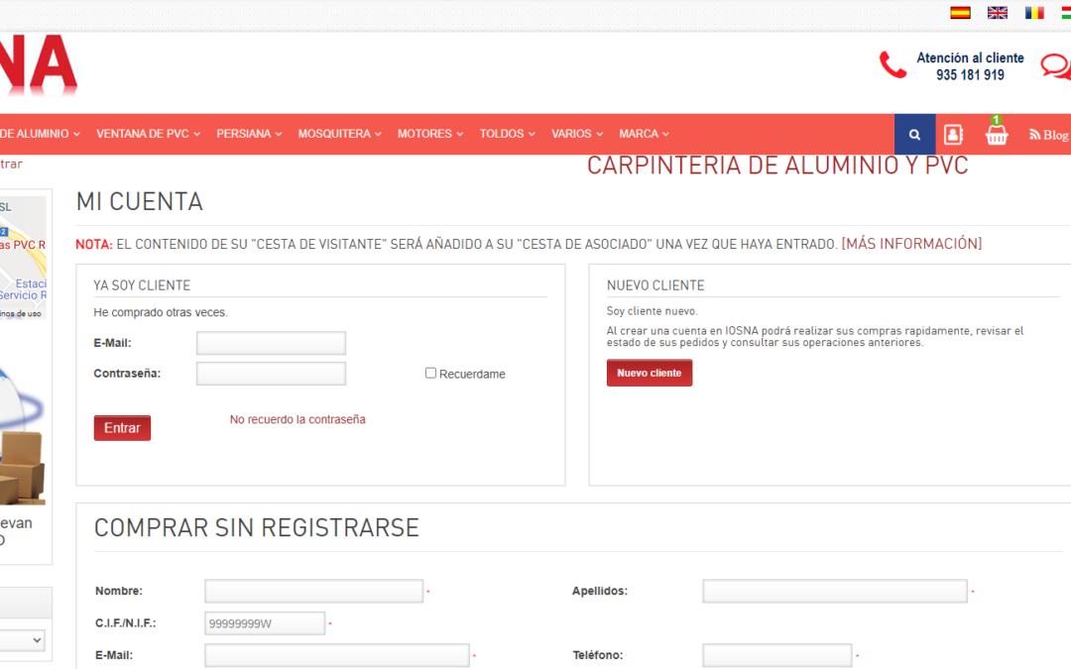This screenshot has width=1071, height=669.
Task: Click the COMPRAR SIN REGISTRARSE heading
Action: point(256,527)
